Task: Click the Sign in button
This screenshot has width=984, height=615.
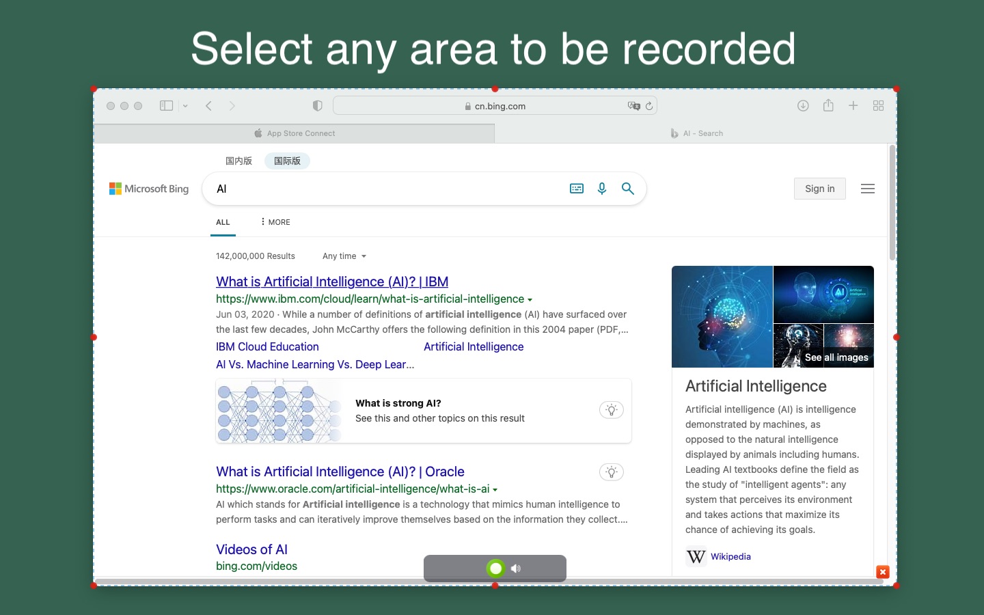Action: click(820, 189)
